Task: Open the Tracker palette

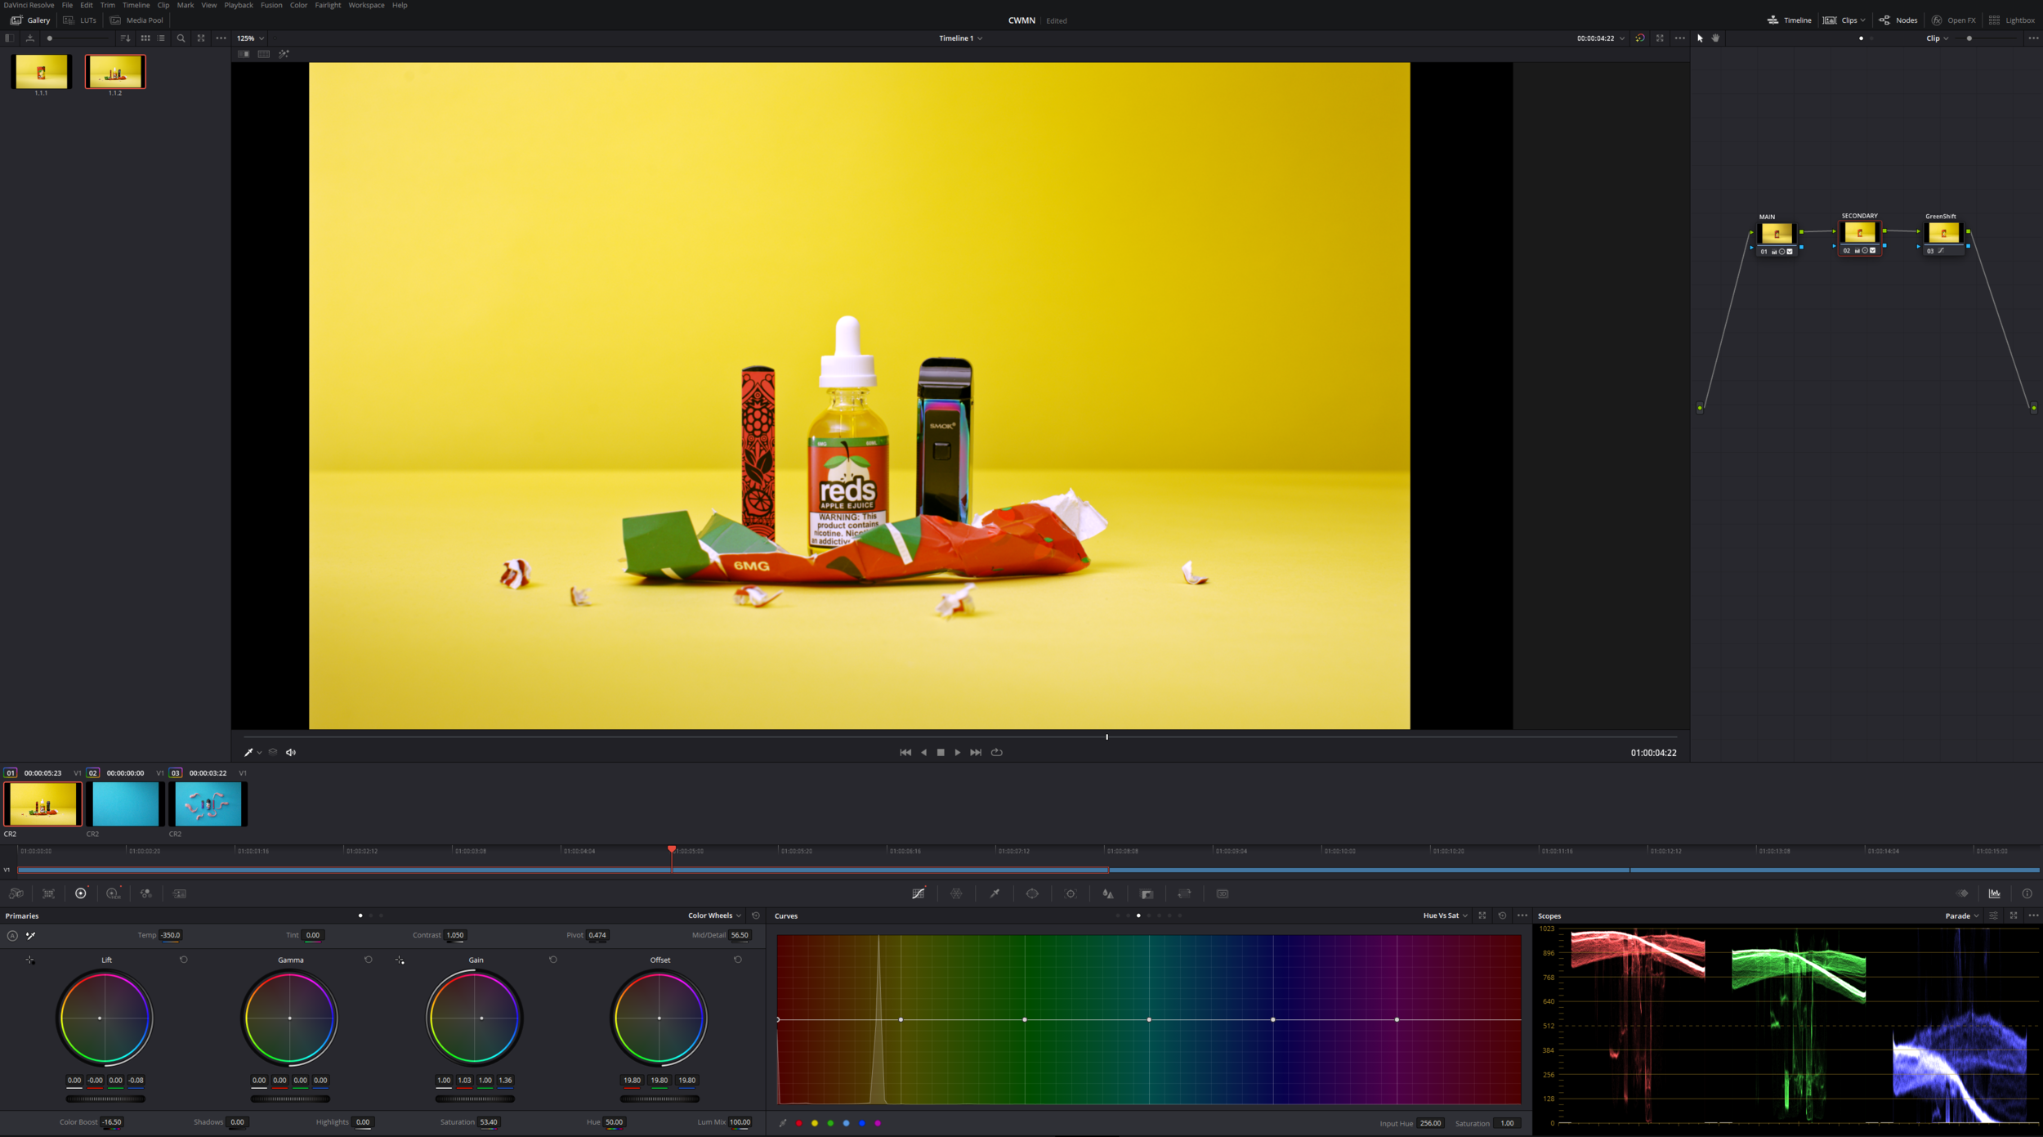Action: [1071, 893]
